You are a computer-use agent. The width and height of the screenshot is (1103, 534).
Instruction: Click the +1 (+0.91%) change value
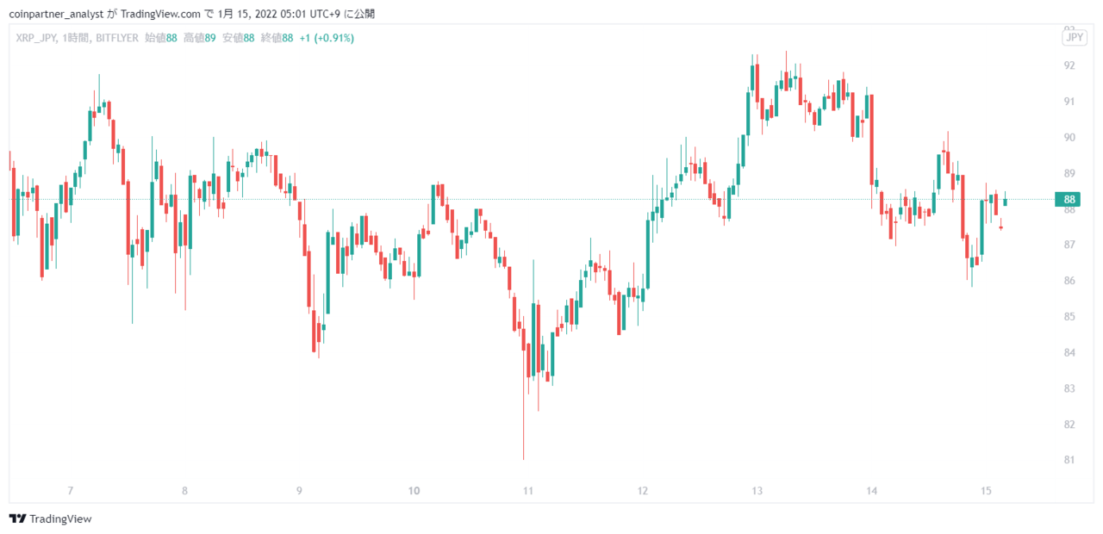tap(327, 38)
